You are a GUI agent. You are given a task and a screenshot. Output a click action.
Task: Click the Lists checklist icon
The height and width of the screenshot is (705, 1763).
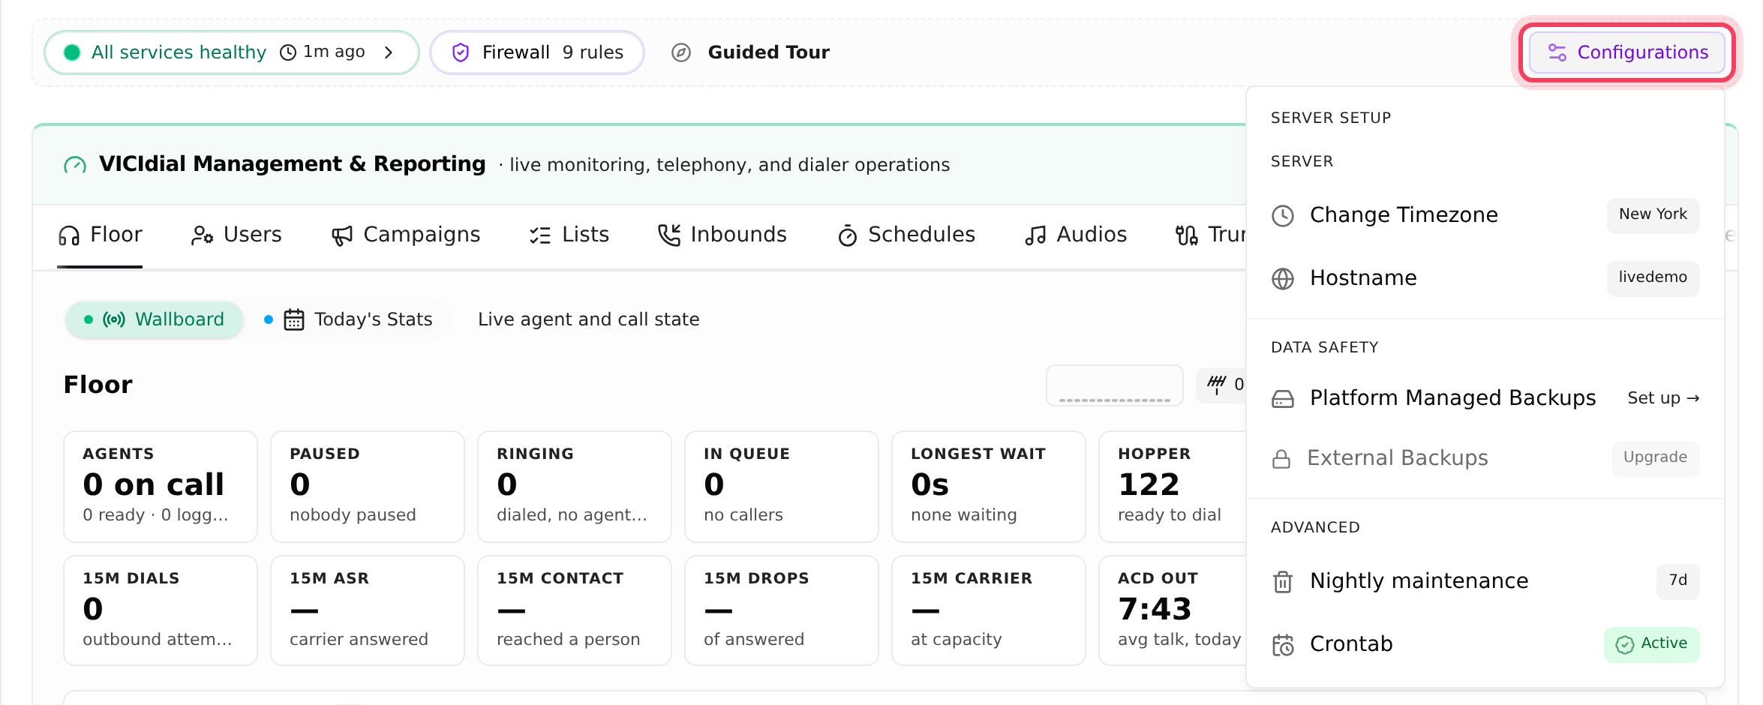(x=540, y=235)
